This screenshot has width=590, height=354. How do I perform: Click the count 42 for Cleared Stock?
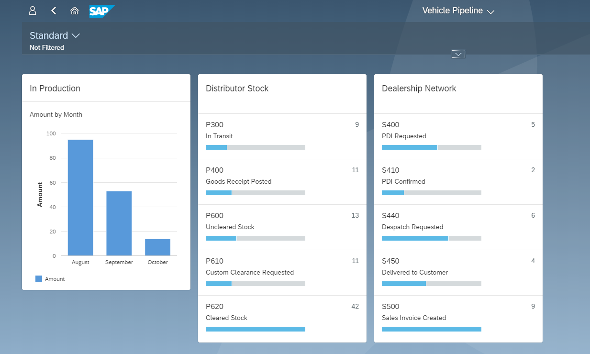pyautogui.click(x=355, y=306)
